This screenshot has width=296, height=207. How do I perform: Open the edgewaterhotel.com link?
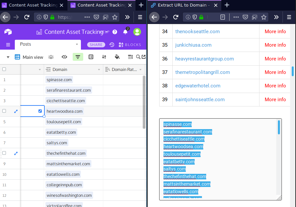coord(198,86)
